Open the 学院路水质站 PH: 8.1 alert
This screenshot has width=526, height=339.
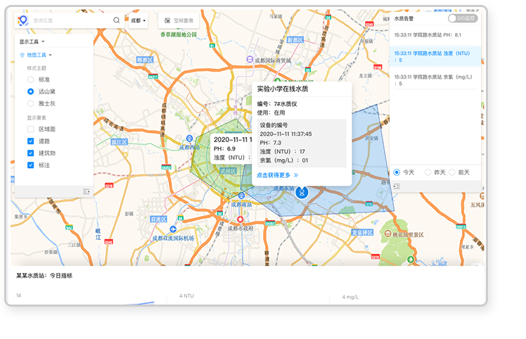(435, 35)
